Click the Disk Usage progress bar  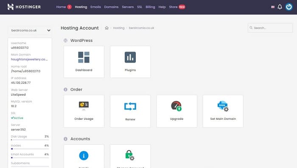[x=30, y=140]
